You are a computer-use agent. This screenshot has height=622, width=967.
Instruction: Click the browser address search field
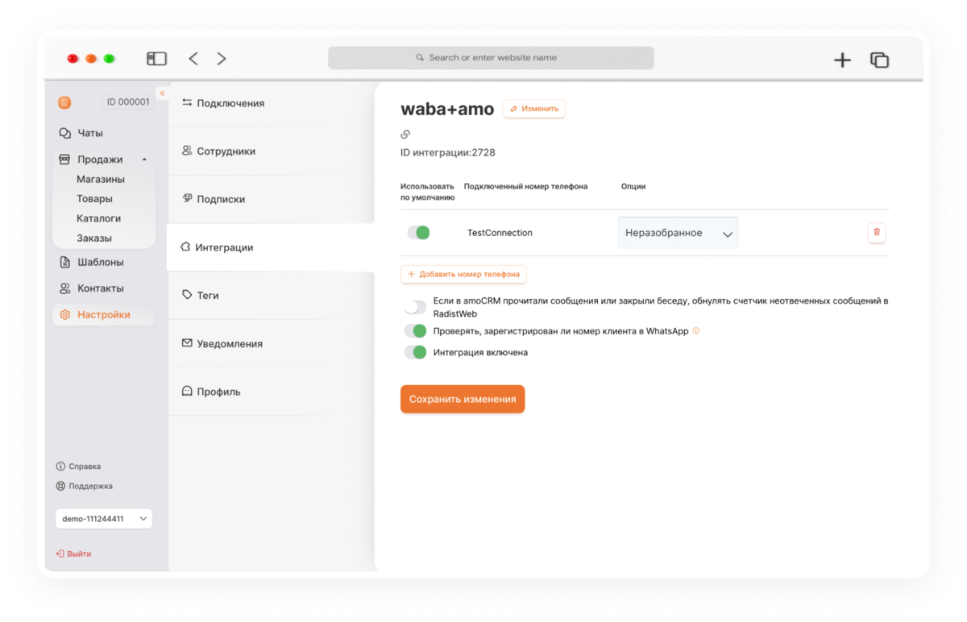[x=491, y=58]
